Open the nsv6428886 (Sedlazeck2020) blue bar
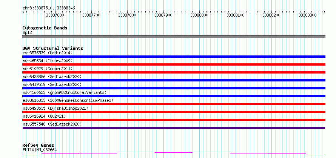This screenshot has width=336, height=158. point(174,80)
